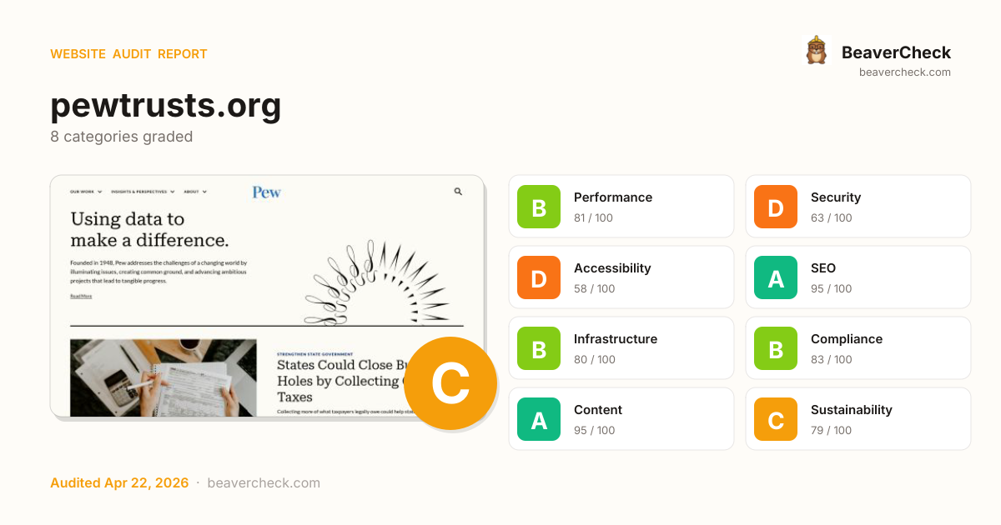Screen dimensions: 1001x525
Task: Open the tax forms article photo
Action: pyautogui.click(x=163, y=377)
